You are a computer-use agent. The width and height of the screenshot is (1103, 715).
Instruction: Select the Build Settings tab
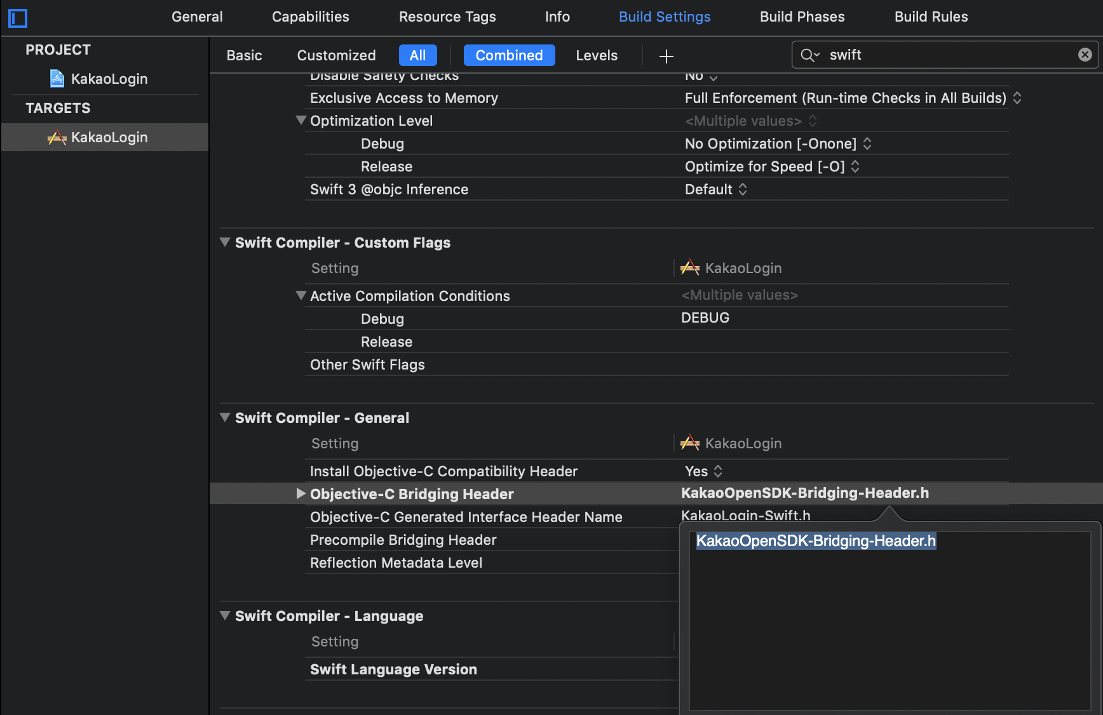pos(665,17)
